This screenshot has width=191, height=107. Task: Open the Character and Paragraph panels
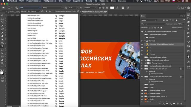123,8
